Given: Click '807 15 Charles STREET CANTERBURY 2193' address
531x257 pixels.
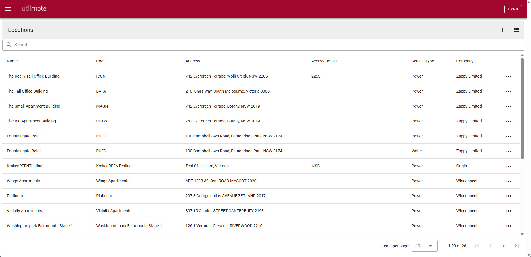Looking at the screenshot, I should pyautogui.click(x=225, y=211).
